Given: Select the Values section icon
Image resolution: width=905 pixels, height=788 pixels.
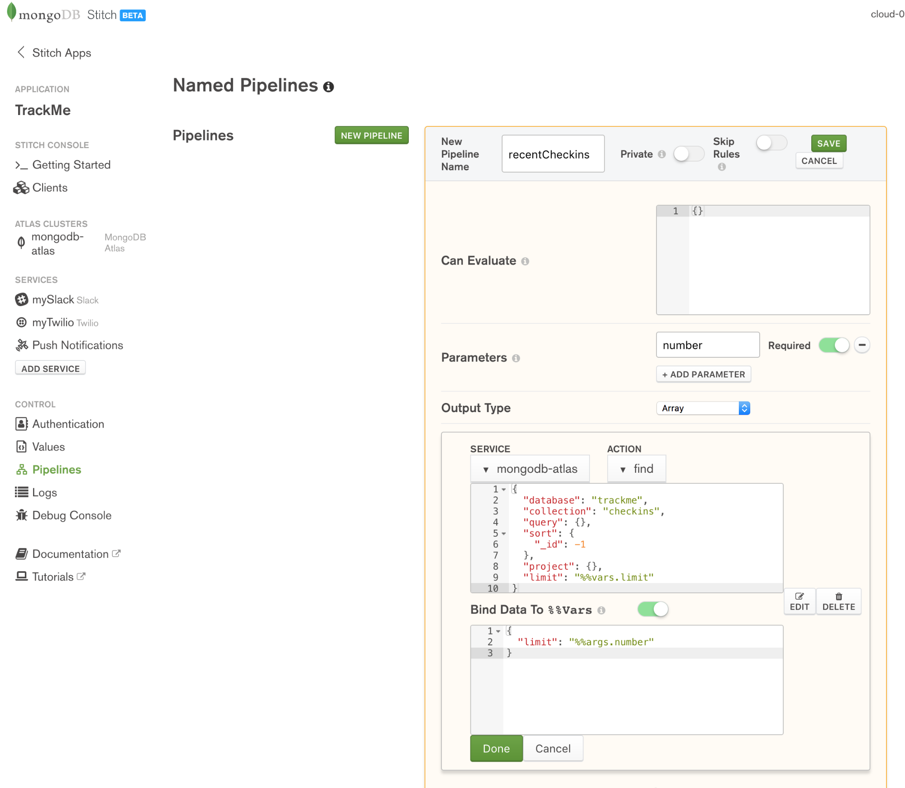Looking at the screenshot, I should click(x=21, y=447).
